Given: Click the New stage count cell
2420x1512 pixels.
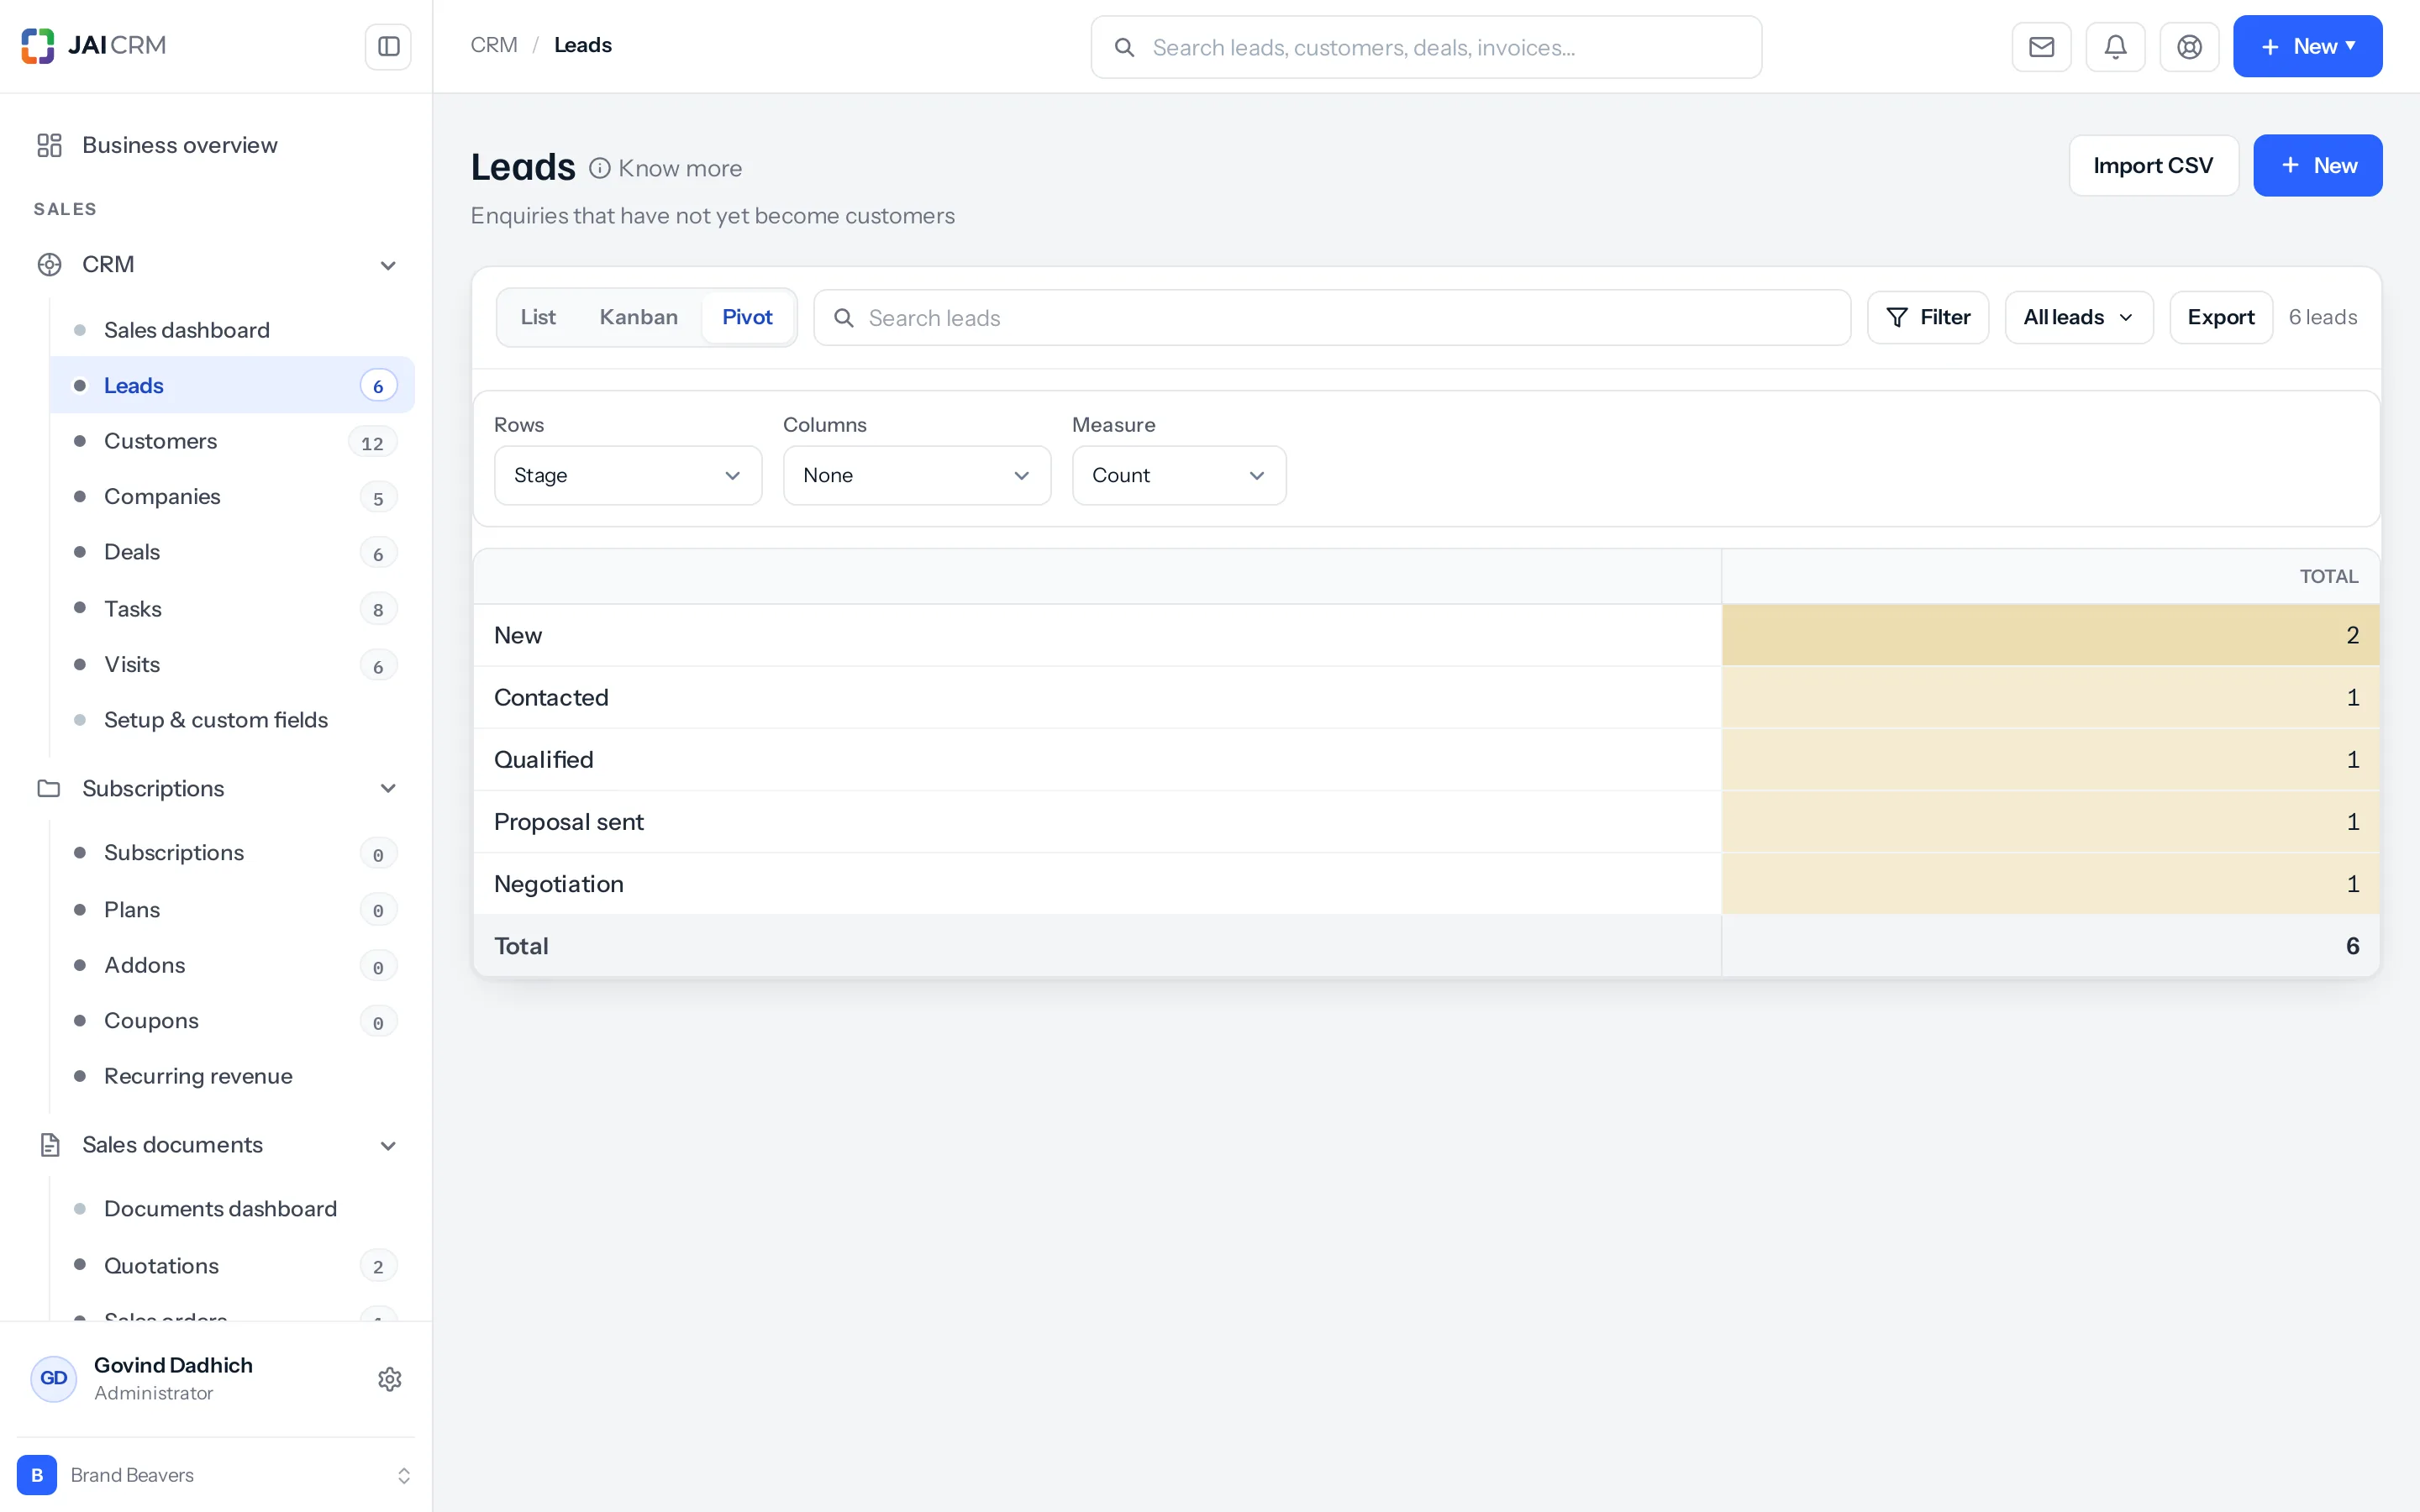Looking at the screenshot, I should tap(2050, 635).
